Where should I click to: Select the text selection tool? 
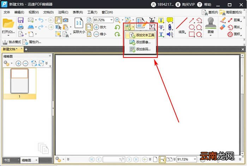click(x=58, y=27)
